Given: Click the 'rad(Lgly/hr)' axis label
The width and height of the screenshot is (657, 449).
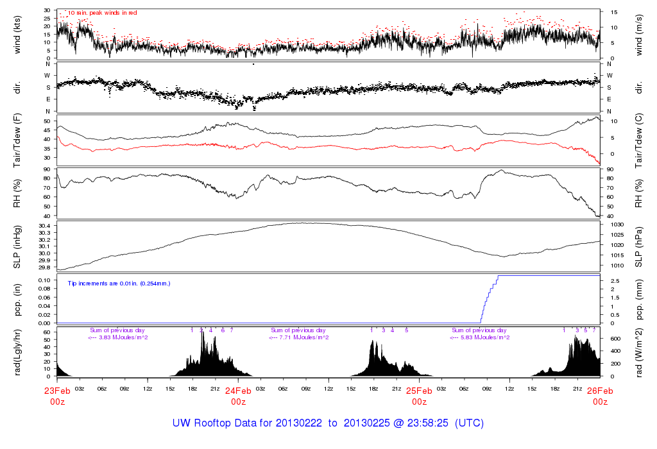Looking at the screenshot, I should click(x=17, y=353).
